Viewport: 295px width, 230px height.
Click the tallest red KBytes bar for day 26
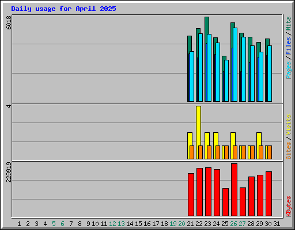click(234, 190)
